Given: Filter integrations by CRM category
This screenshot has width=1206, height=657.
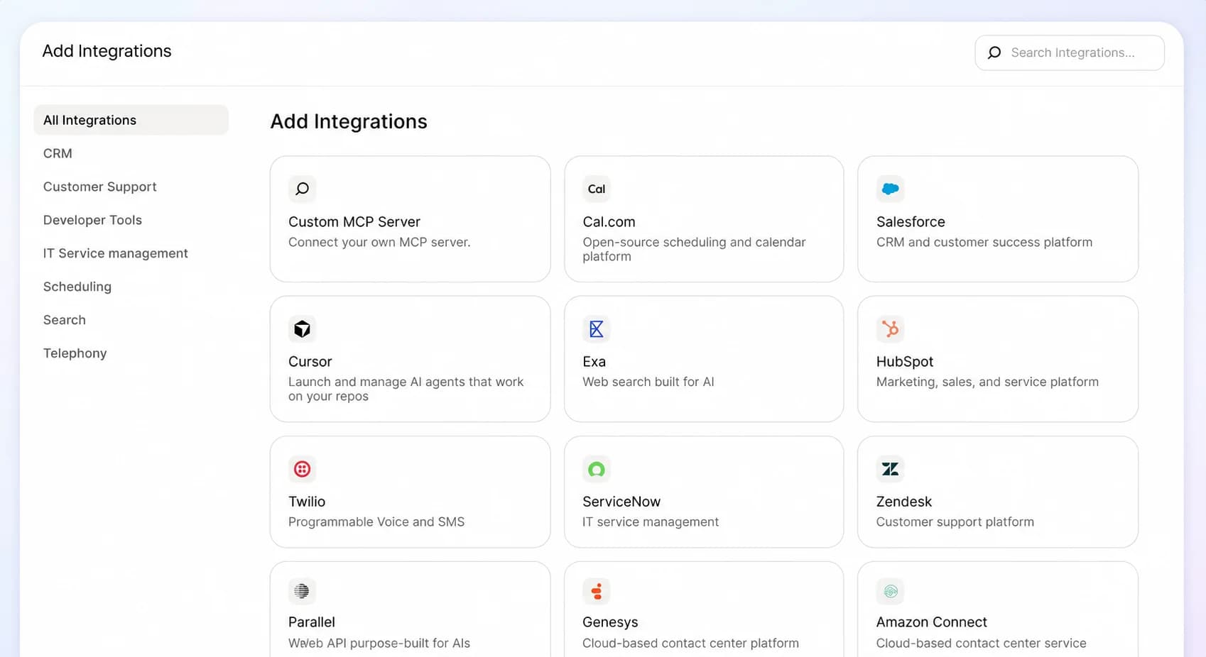Looking at the screenshot, I should point(58,153).
